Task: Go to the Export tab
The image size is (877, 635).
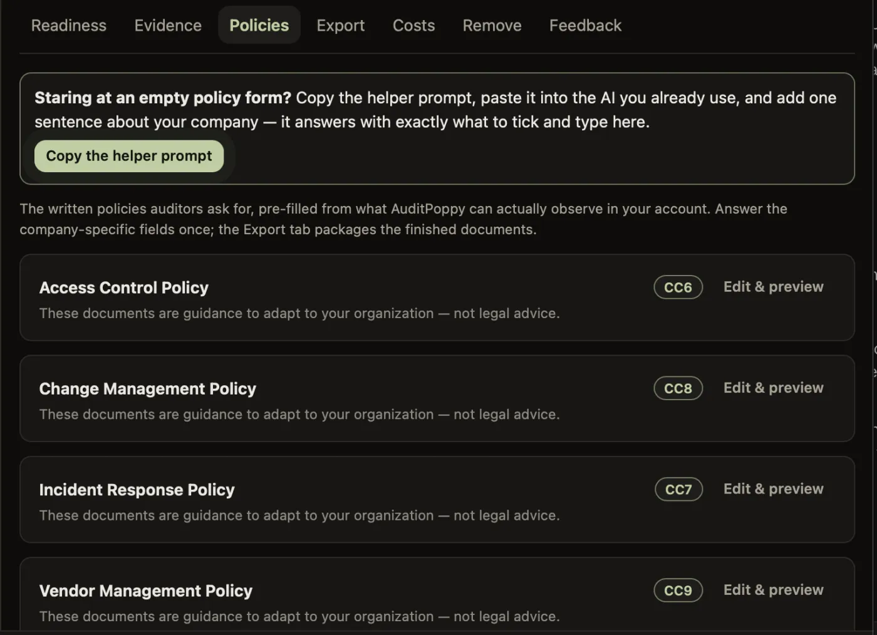Action: (340, 25)
